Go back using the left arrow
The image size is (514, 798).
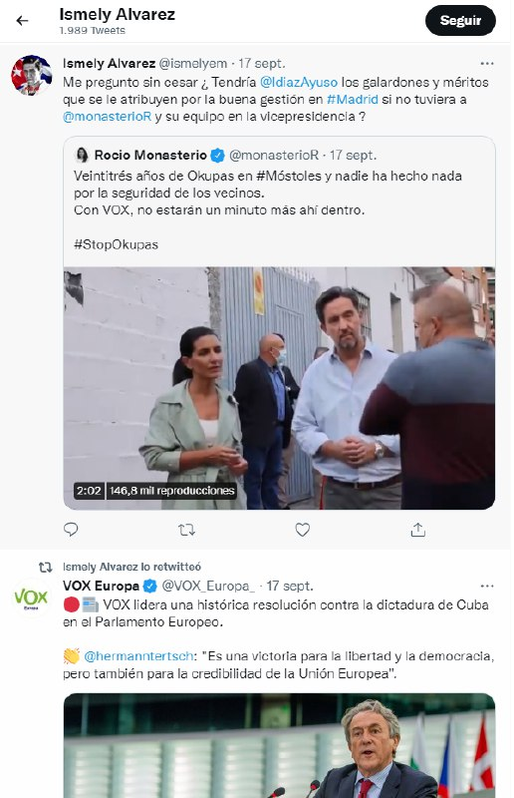pyautogui.click(x=22, y=20)
